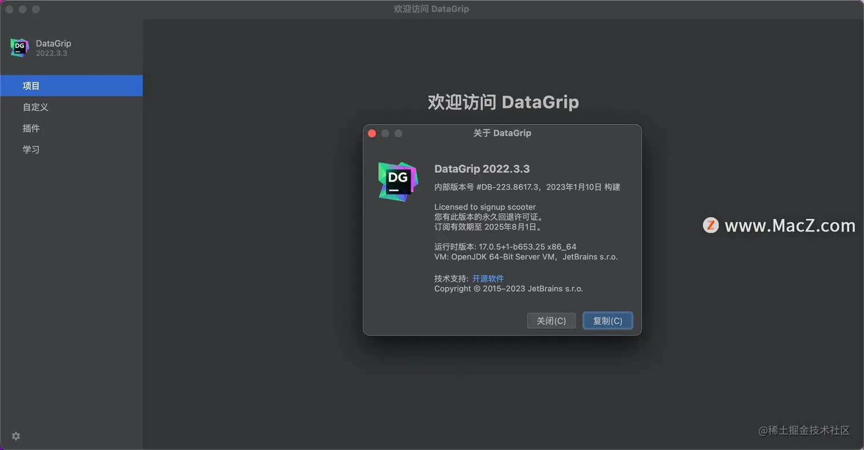Viewport: 864px width, 450px height.
Task: Click the DataGrip 2022.3.3 heading in the dialog
Action: pyautogui.click(x=482, y=168)
